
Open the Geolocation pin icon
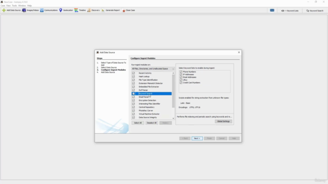(x=60, y=10)
